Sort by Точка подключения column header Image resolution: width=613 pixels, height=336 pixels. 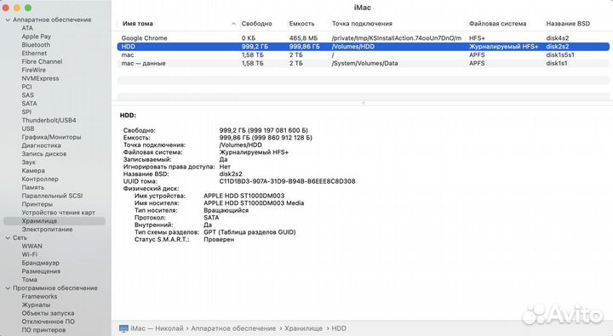coord(362,24)
